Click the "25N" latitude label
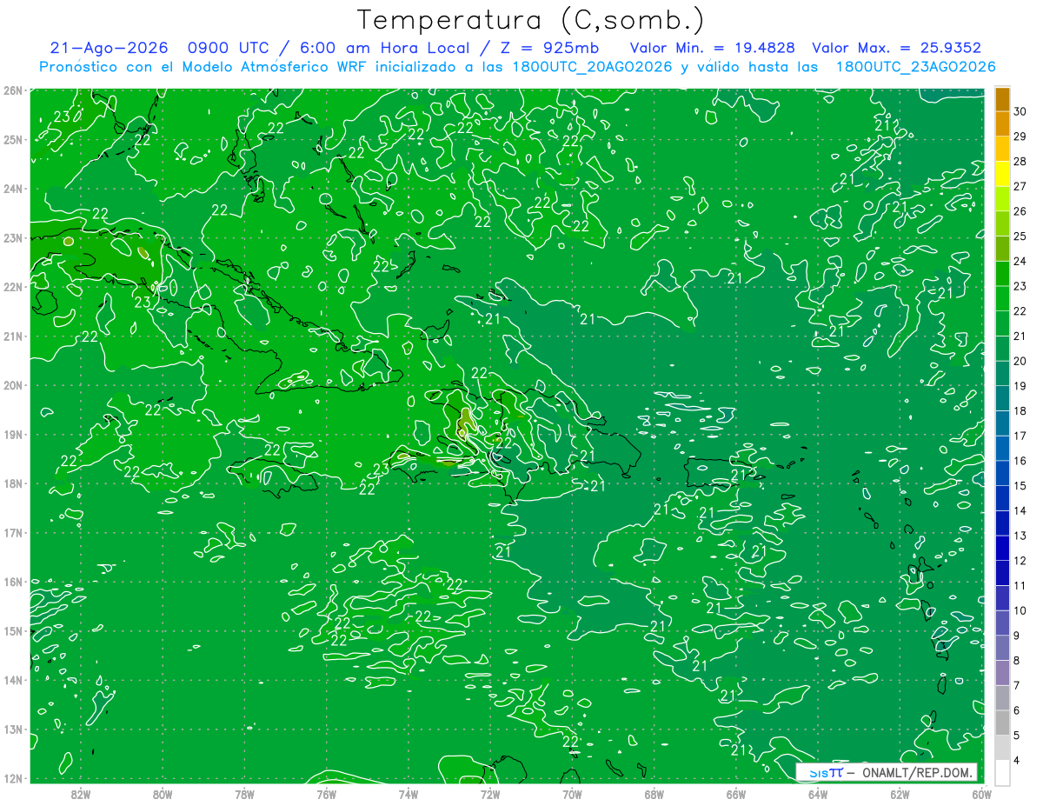The width and height of the screenshot is (1043, 806). 12,139
